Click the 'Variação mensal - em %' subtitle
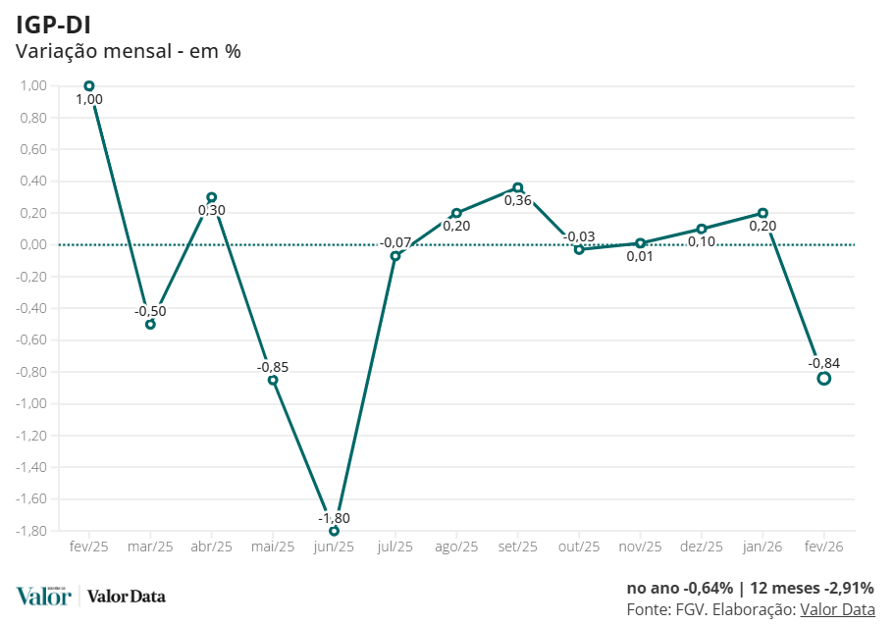 point(129,51)
